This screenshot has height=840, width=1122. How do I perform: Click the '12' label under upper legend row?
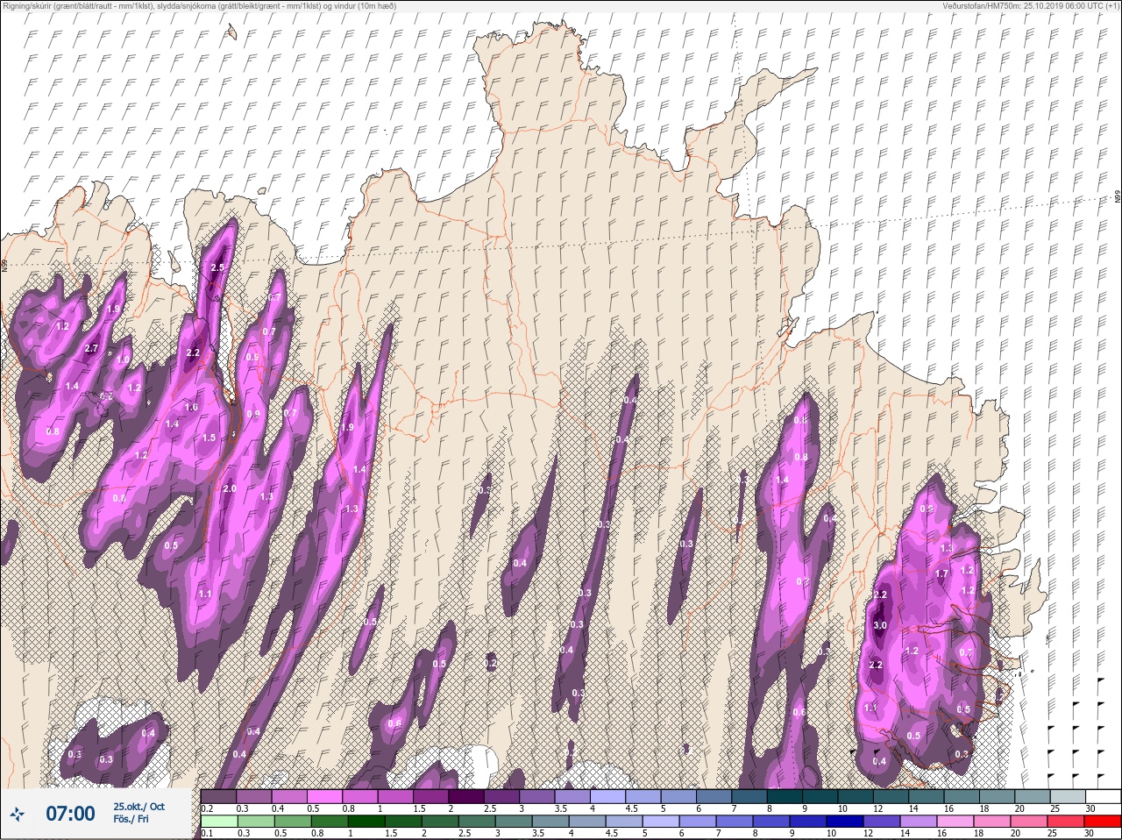[877, 808]
